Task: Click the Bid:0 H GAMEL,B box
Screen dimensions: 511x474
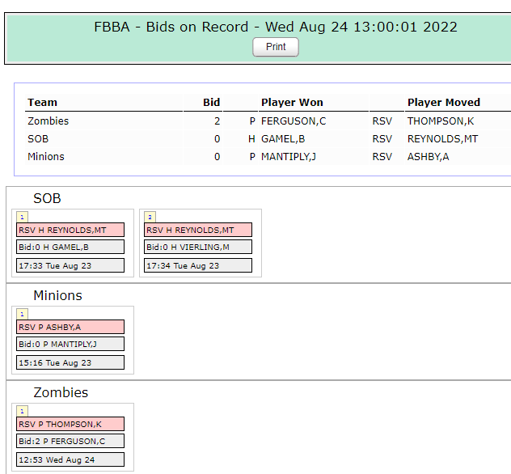Action: [x=70, y=247]
